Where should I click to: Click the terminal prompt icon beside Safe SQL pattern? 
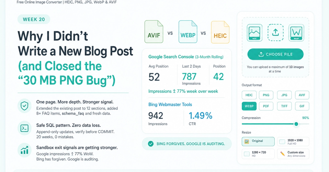pyautogui.click(x=24, y=128)
